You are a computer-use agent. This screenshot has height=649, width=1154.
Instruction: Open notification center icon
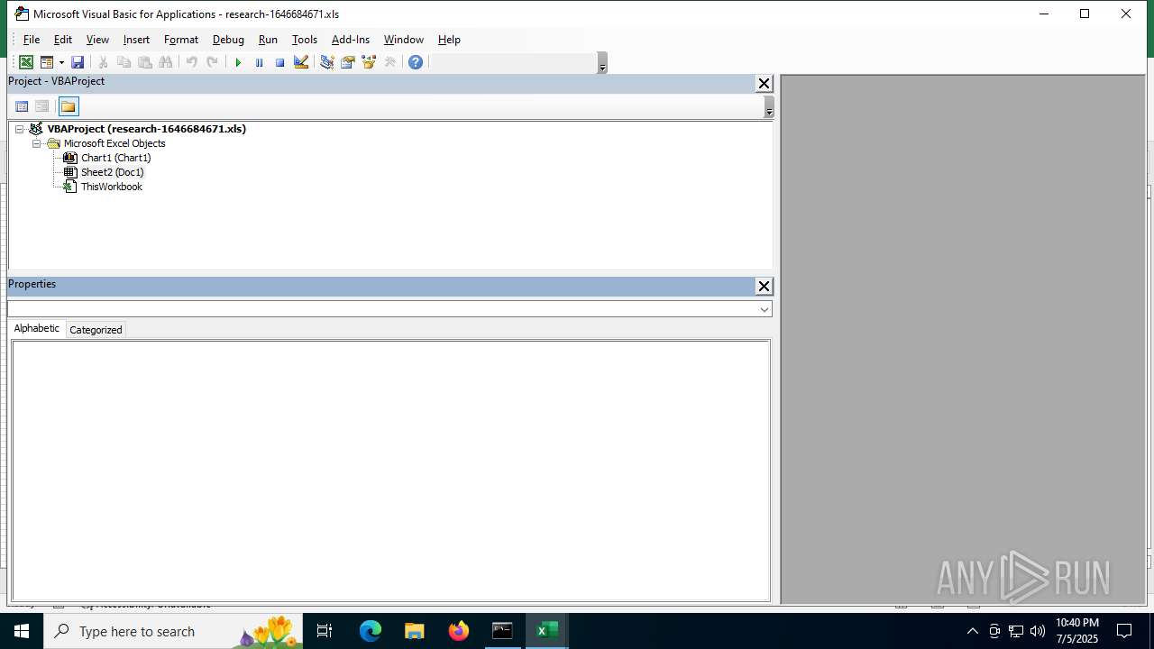pyautogui.click(x=1124, y=631)
